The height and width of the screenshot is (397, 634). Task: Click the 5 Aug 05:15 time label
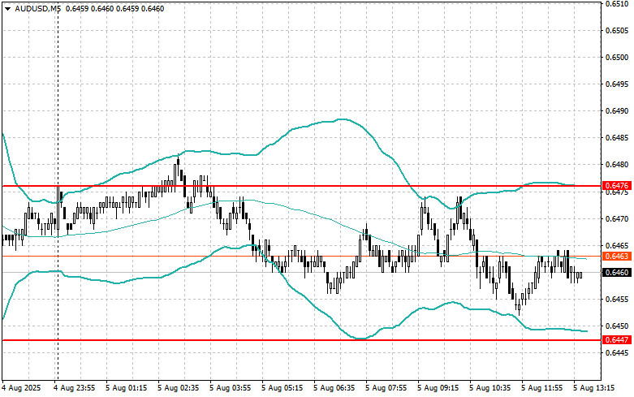tap(282, 388)
